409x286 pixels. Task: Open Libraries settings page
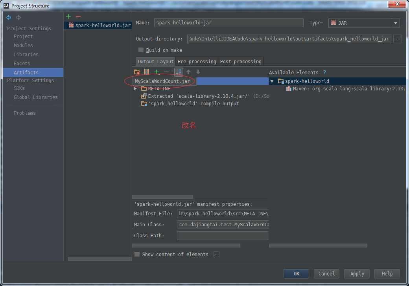click(x=26, y=55)
